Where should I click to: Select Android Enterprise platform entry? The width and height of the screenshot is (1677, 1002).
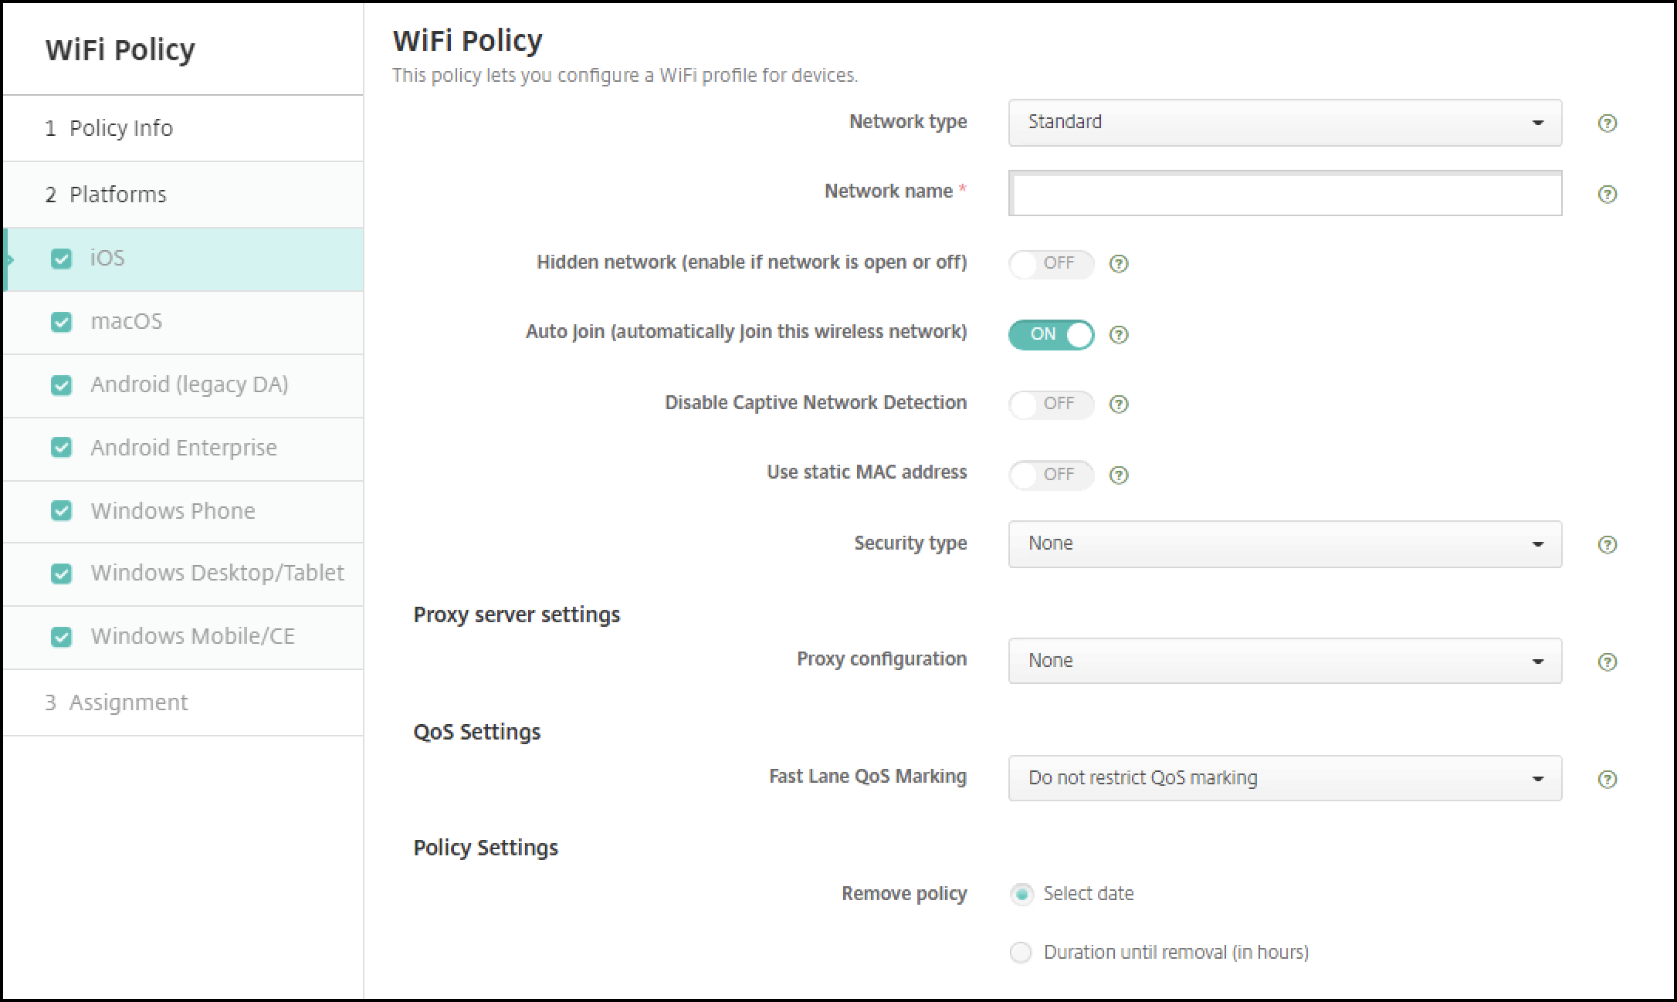pyautogui.click(x=183, y=448)
